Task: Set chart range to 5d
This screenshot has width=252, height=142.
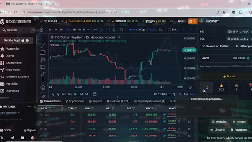Action: coord(81,94)
